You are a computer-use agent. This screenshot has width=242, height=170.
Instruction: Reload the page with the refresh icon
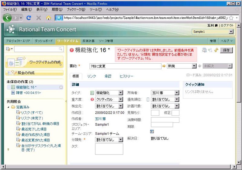(29, 18)
